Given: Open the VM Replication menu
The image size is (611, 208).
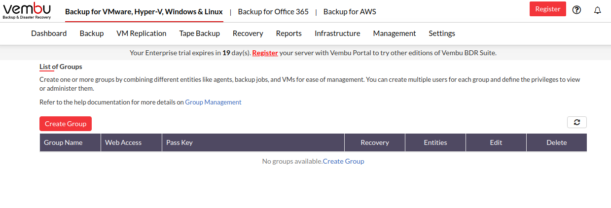Looking at the screenshot, I should click(x=142, y=34).
